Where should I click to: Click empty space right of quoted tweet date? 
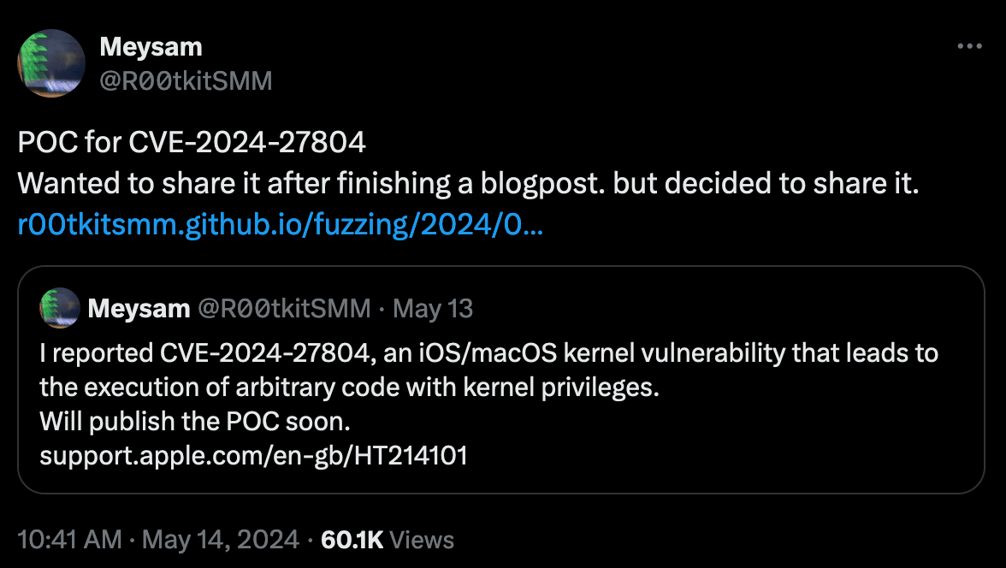click(x=727, y=309)
